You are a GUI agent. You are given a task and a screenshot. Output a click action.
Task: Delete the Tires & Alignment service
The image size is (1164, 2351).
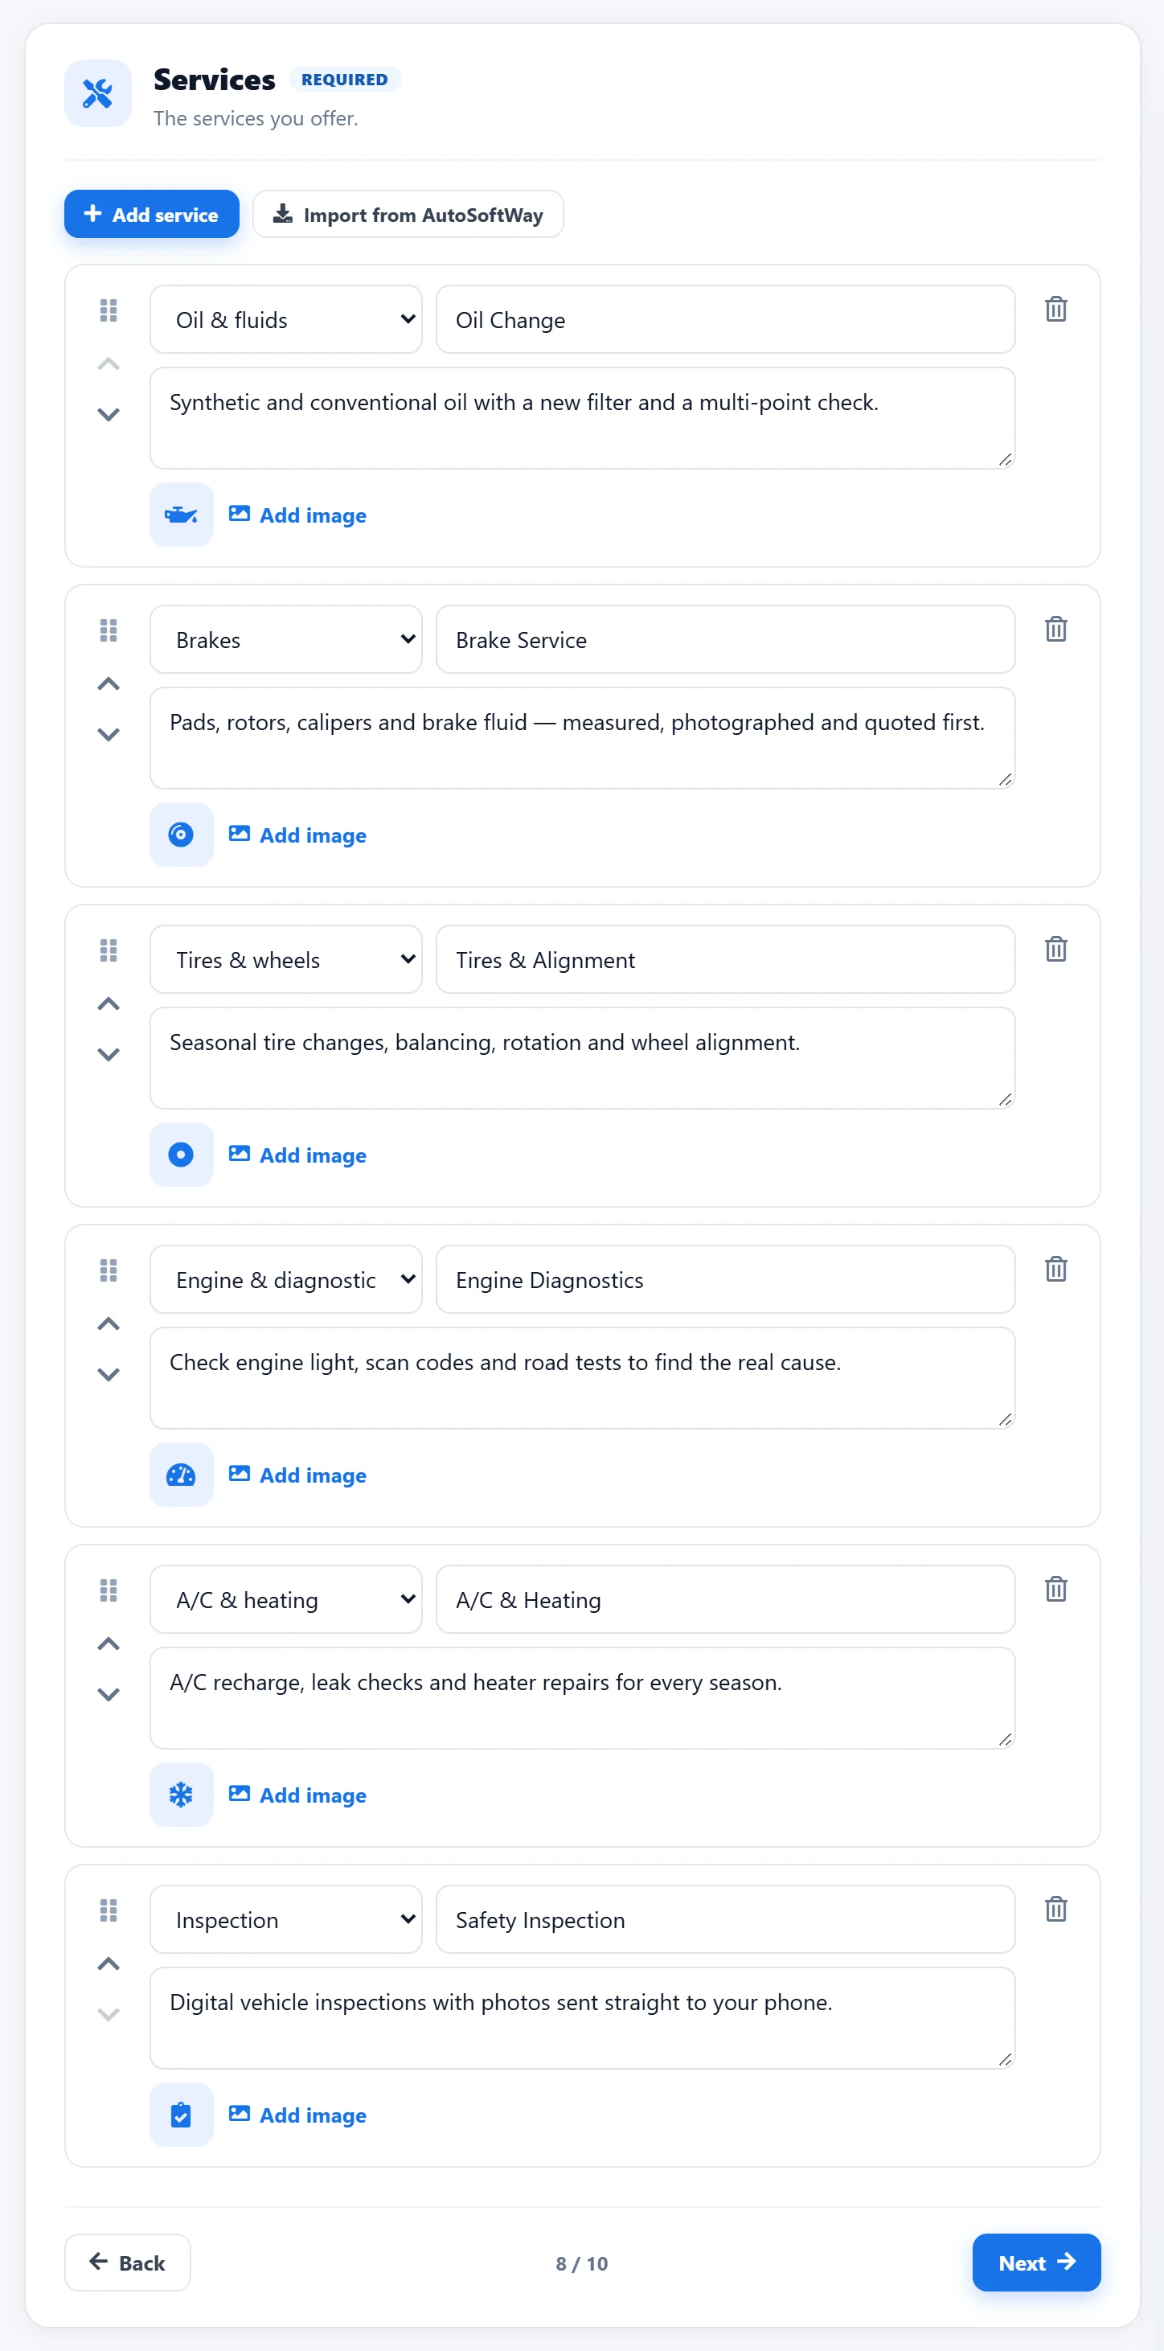pos(1055,949)
